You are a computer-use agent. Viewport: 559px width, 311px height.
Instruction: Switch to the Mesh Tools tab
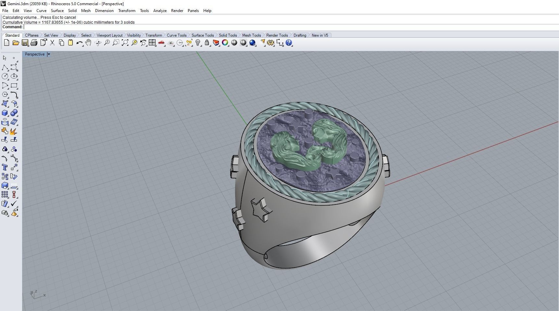click(x=251, y=35)
